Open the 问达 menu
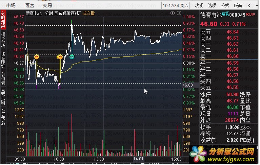The height and width of the screenshot is (165, 260). [29, 5]
